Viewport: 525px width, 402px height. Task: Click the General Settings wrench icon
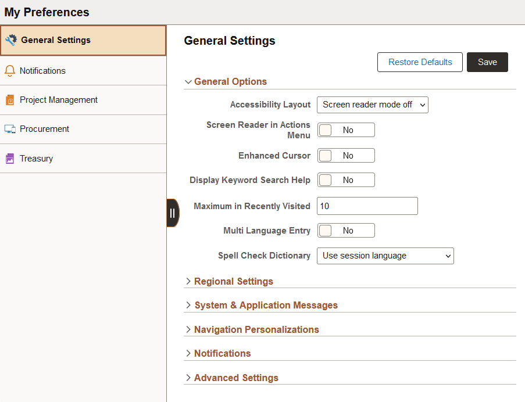click(11, 40)
